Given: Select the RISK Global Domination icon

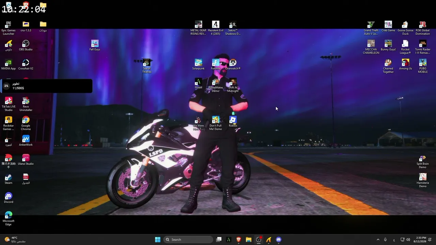Looking at the screenshot, I should [423, 28].
